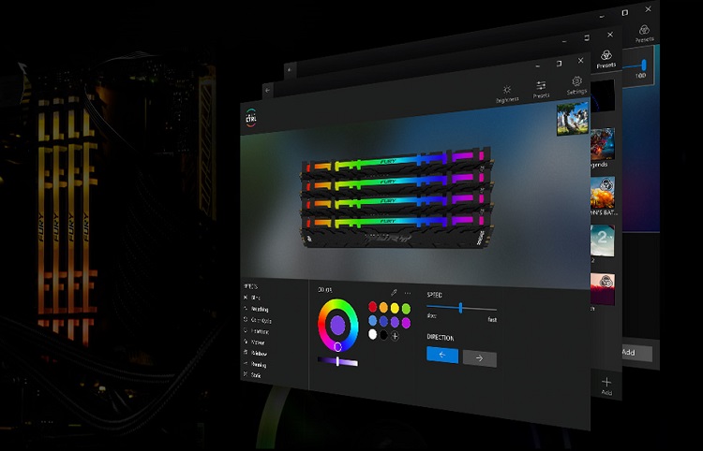
Task: Open Presets icon in the middle window
Action: pos(606,59)
